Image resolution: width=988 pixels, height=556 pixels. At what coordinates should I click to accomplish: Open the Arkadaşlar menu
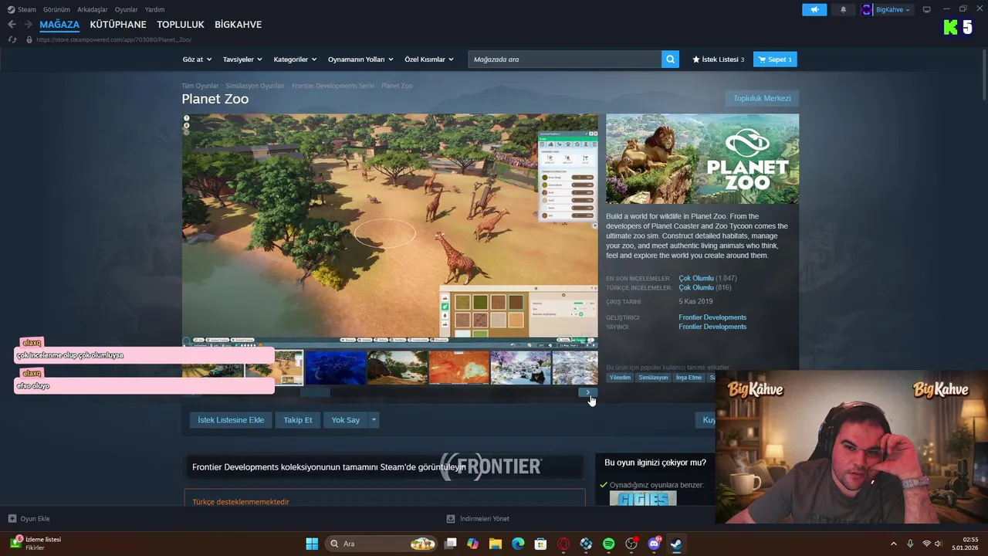coord(93,9)
